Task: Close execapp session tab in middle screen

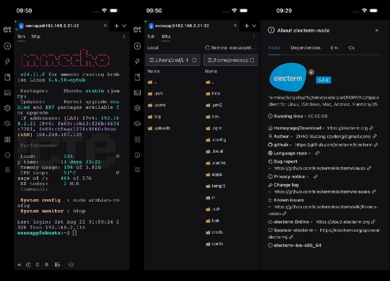Action: [235, 26]
